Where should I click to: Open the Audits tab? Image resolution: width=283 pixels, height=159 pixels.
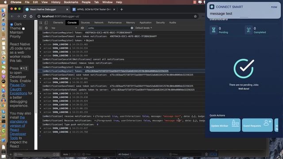pos(172,23)
